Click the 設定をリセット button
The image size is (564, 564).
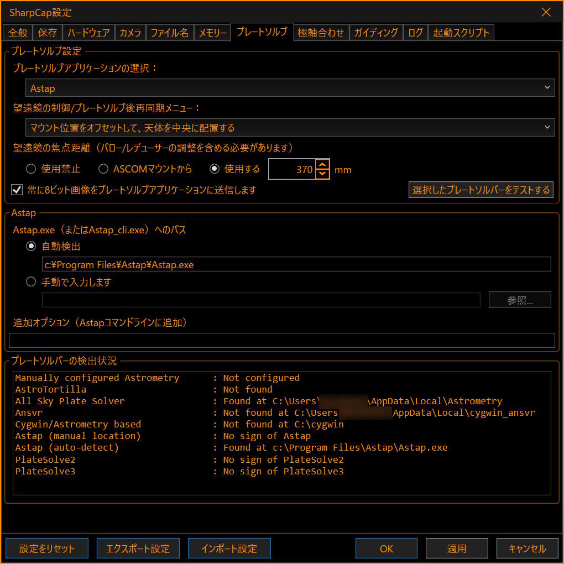coord(47,548)
